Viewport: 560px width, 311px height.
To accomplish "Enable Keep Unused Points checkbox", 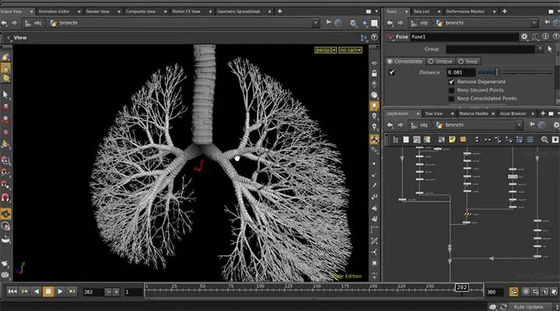I will 451,90.
